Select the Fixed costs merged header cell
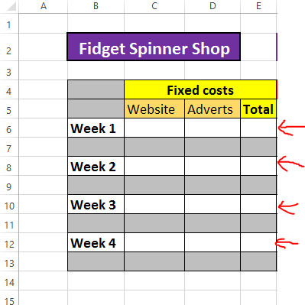Viewport: 305px width, 305px height. pos(200,89)
